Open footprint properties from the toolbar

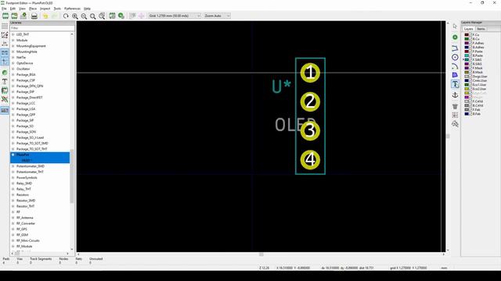pos(112,16)
